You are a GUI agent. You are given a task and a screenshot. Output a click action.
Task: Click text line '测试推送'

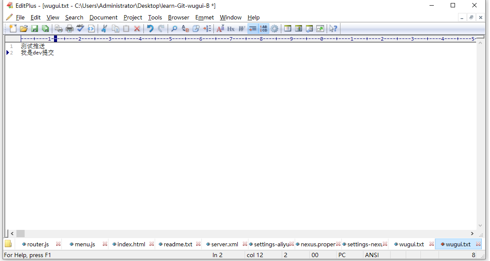(33, 46)
